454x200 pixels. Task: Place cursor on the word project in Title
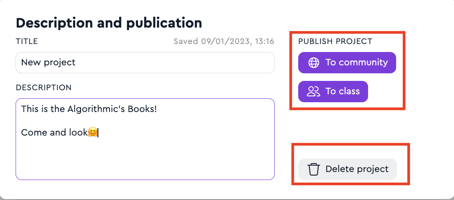(61, 63)
